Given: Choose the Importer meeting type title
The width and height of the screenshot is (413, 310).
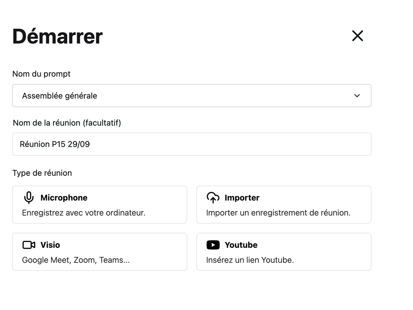Looking at the screenshot, I should click(x=242, y=198).
